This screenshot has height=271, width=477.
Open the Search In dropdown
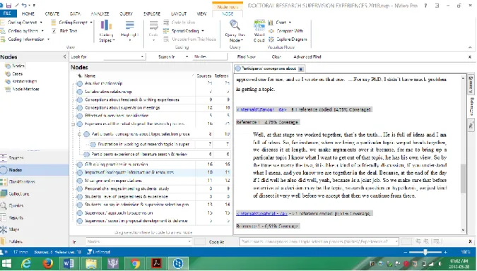pyautogui.click(x=187, y=57)
